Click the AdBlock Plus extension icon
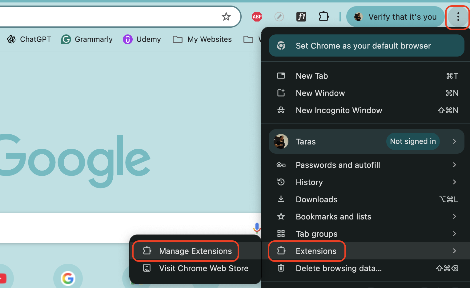470x288 pixels. [x=257, y=17]
